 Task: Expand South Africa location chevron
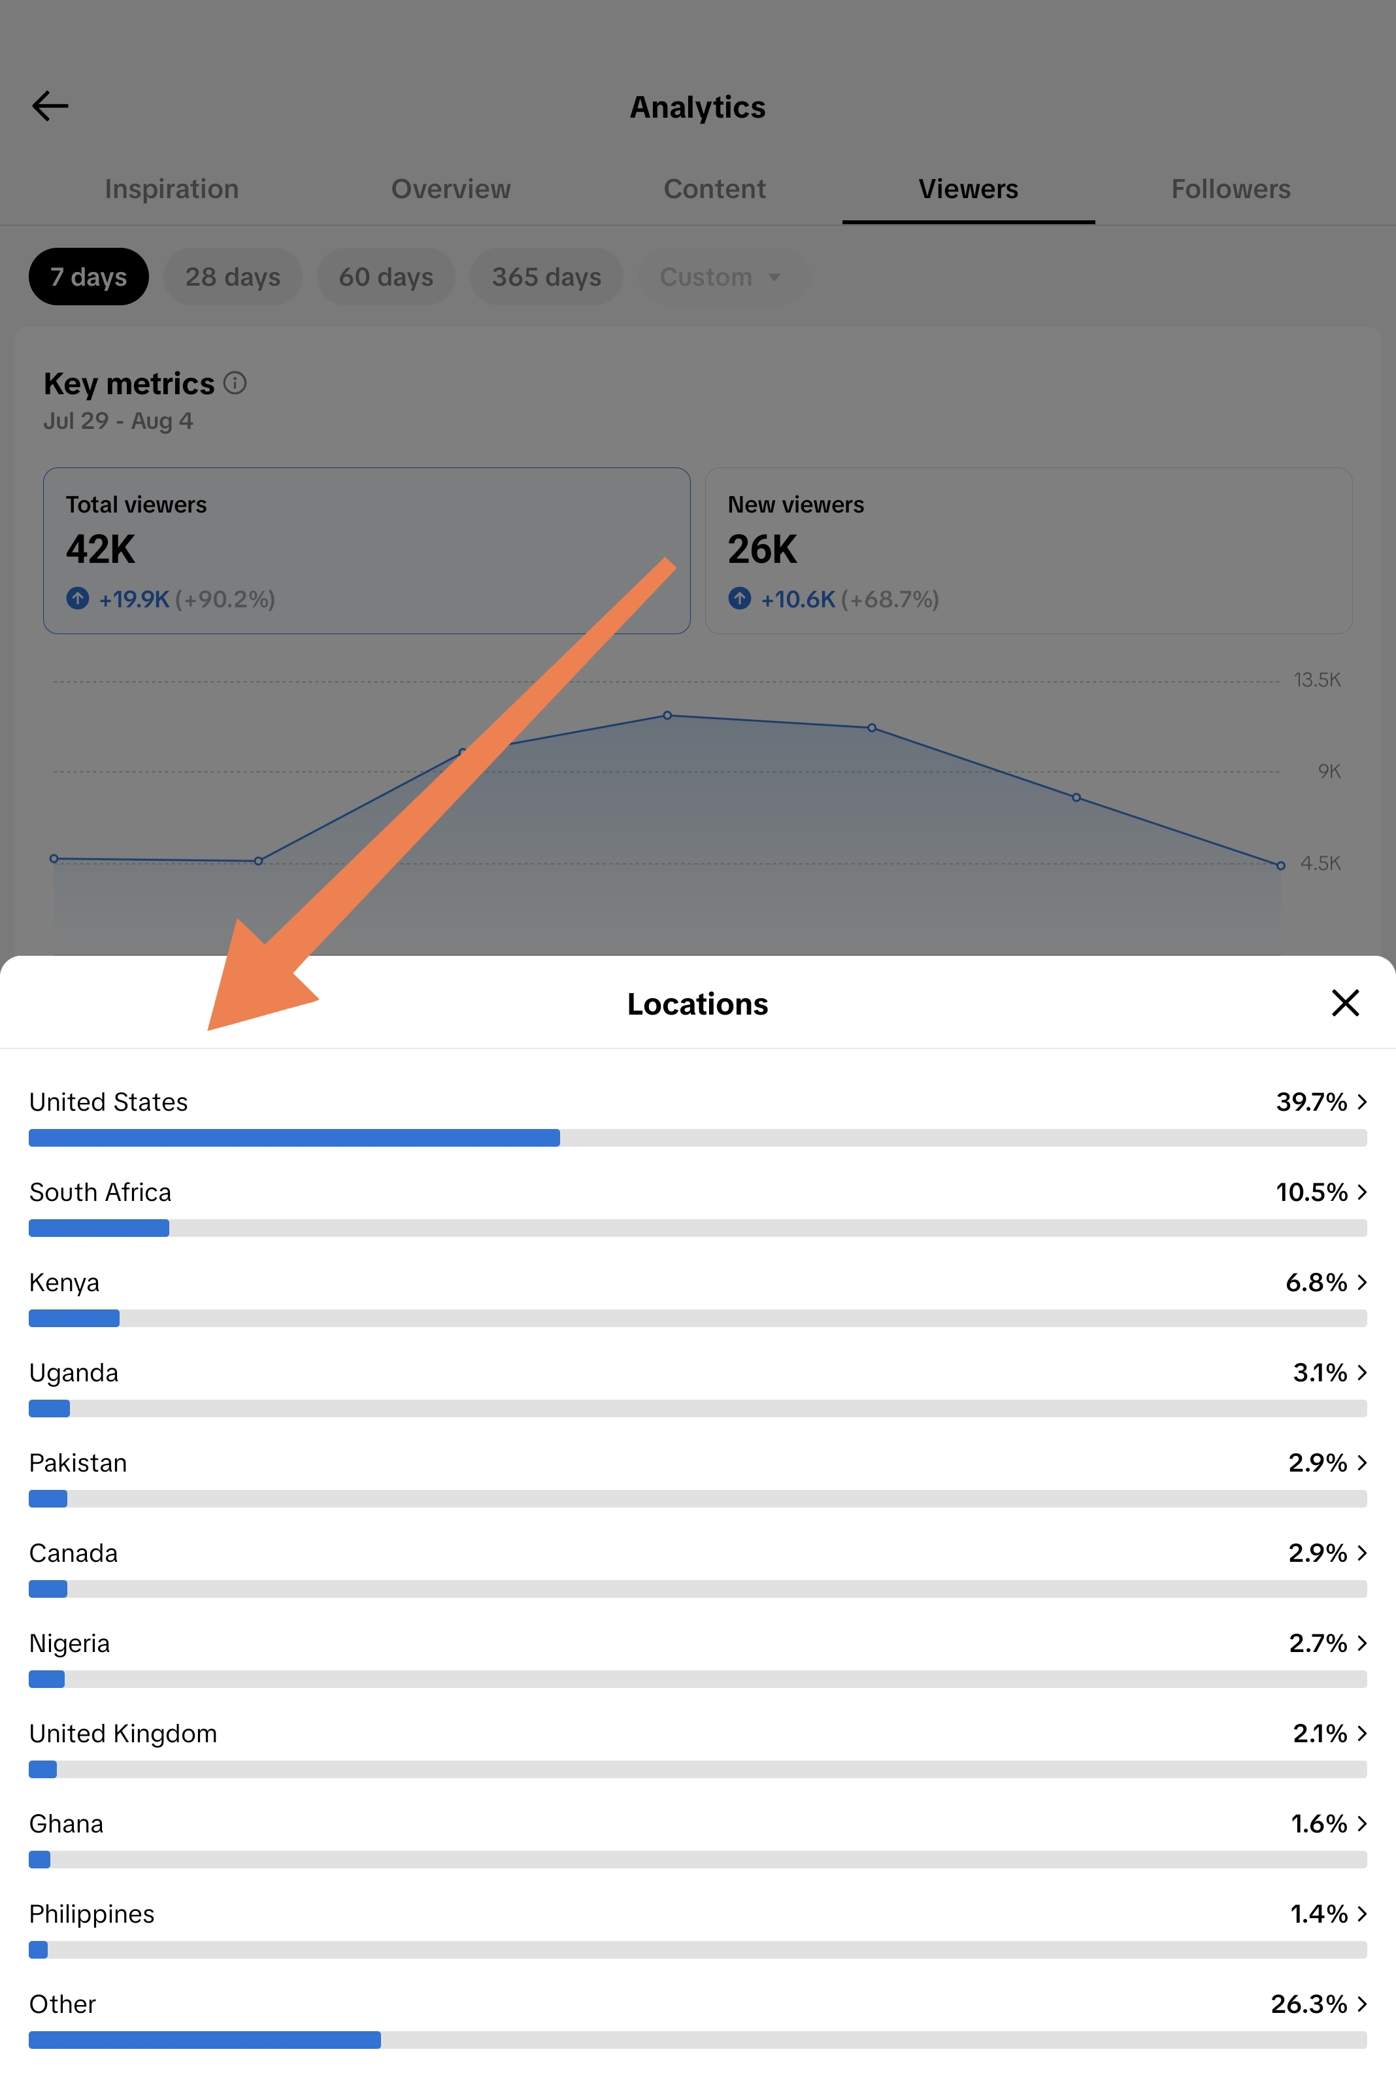click(1361, 1192)
